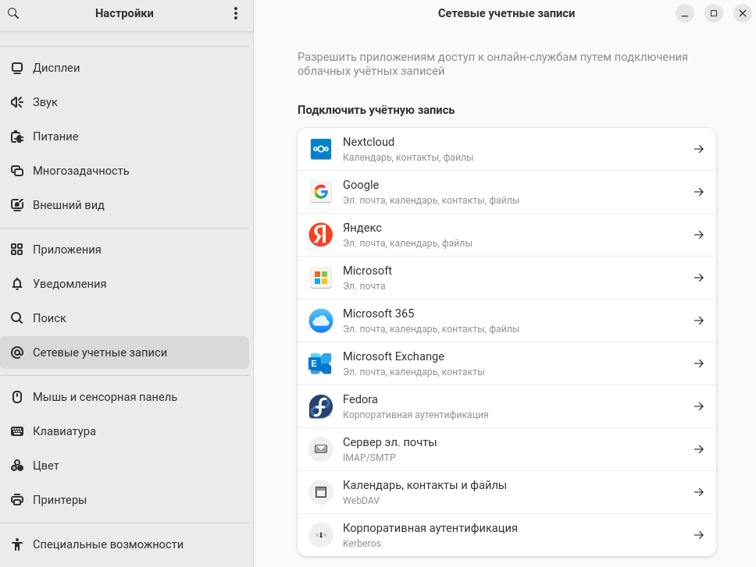Click the Yandex red logo icon

321,235
